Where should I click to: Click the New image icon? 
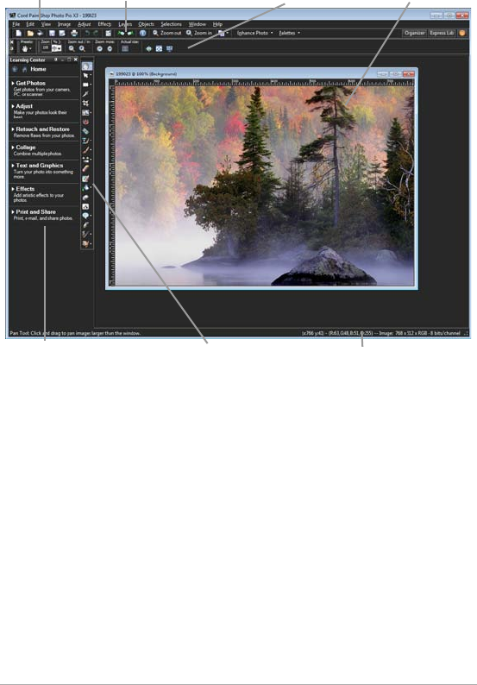click(19, 33)
